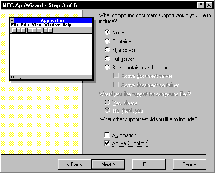The image size is (215, 173).
Task: Click Edit in the preview menu
Action: tap(25, 25)
